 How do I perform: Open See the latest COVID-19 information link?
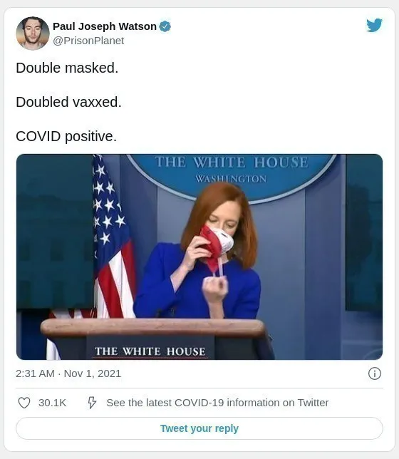pyautogui.click(x=217, y=403)
